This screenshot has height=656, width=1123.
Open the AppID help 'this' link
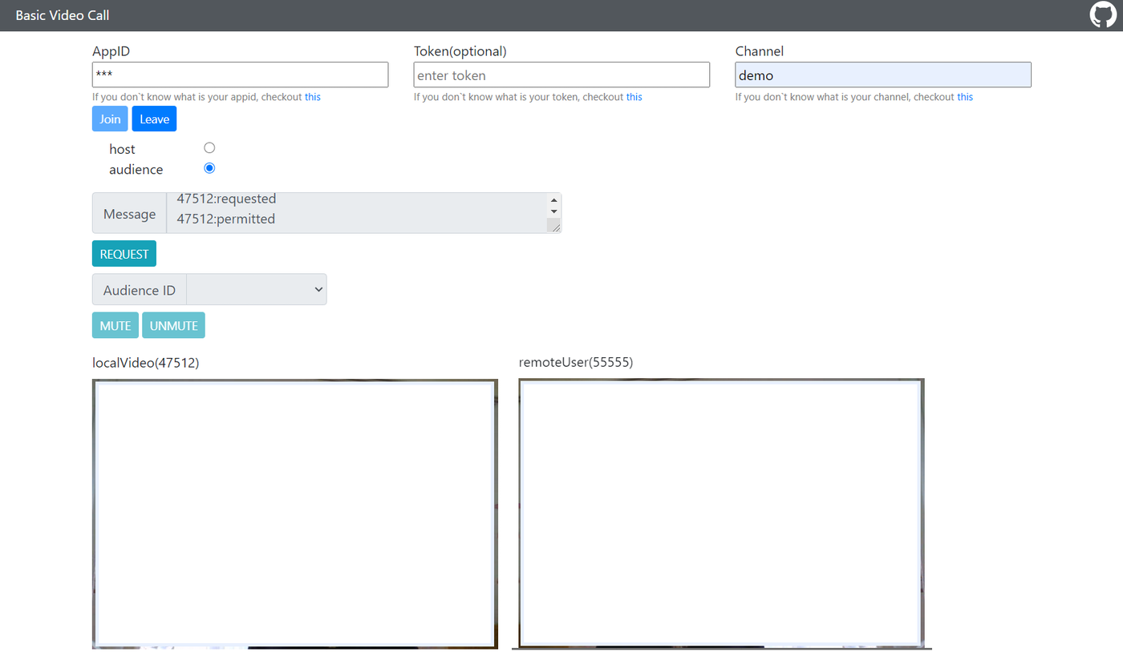(x=313, y=97)
